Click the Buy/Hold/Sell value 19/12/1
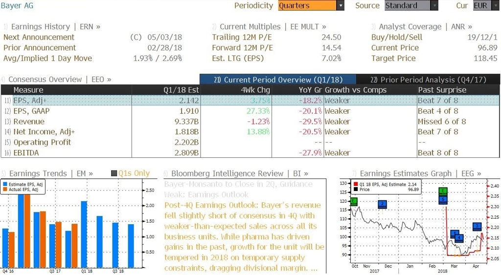The image size is (501, 275). coord(482,37)
